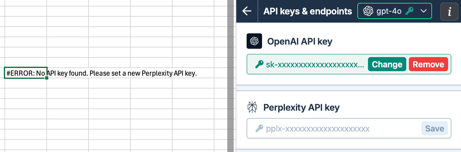Remove the saved OpenAI API key
Screen dimensions: 461x152
428,64
